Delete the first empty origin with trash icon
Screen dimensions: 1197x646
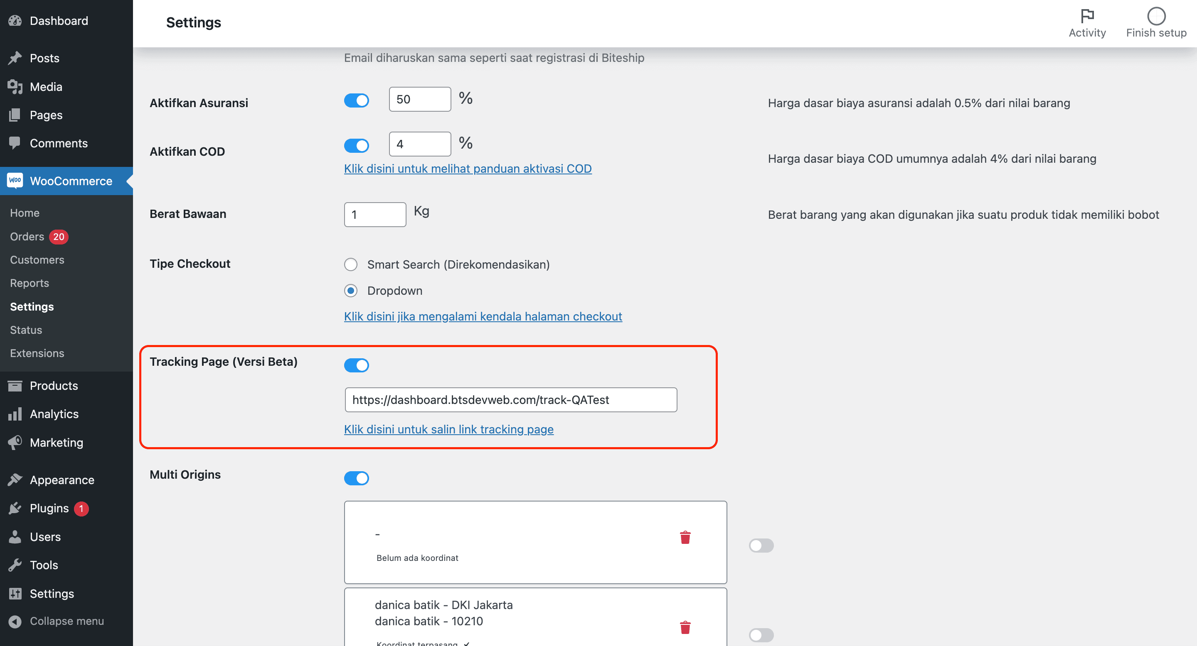pos(685,537)
